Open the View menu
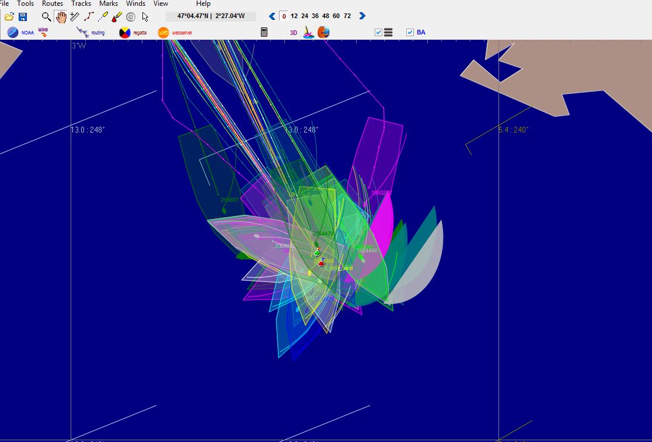 coord(161,4)
